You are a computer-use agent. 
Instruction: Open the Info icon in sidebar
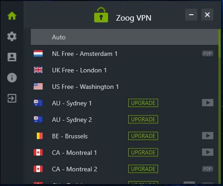(12, 77)
